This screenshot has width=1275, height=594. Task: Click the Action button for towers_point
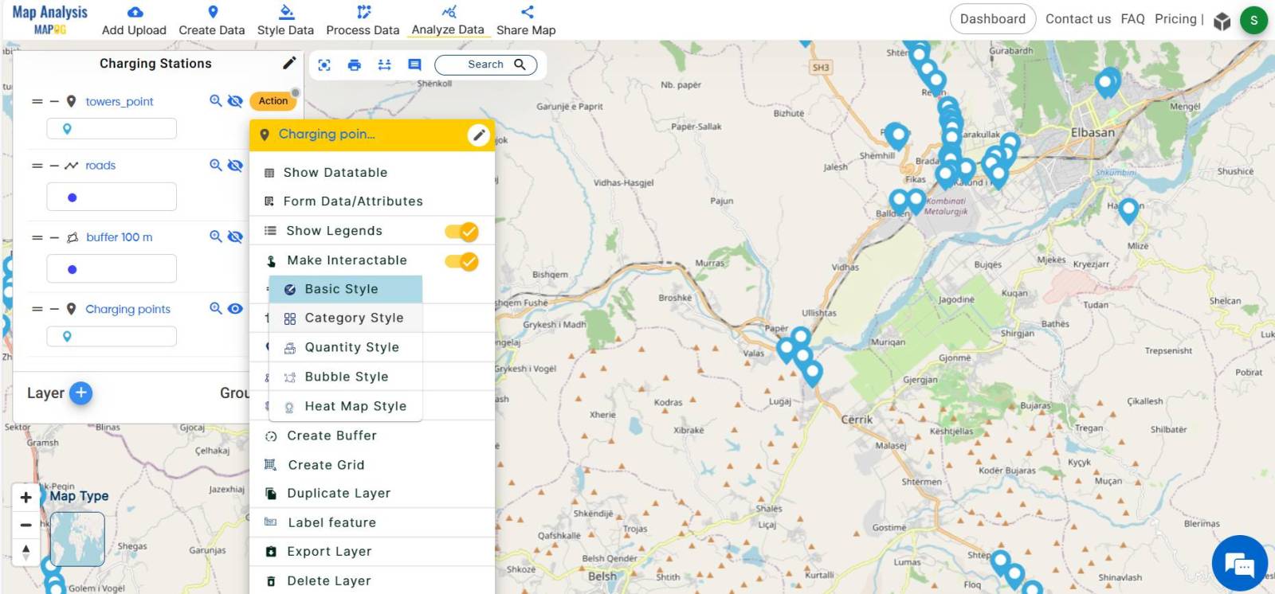(x=273, y=100)
